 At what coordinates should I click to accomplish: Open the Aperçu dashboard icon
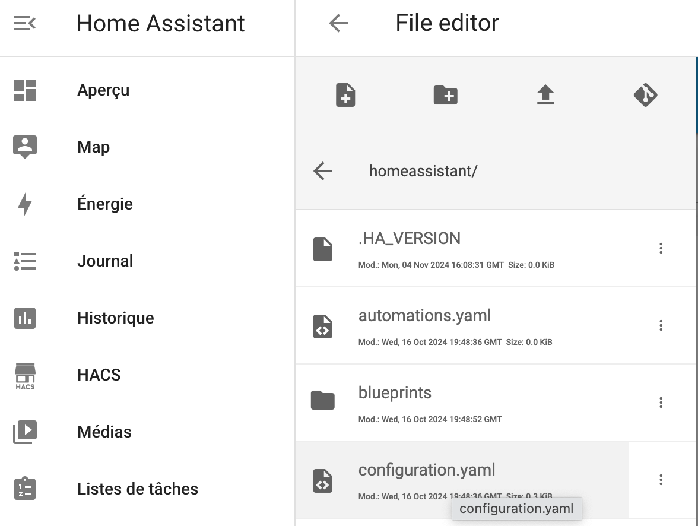tap(25, 90)
